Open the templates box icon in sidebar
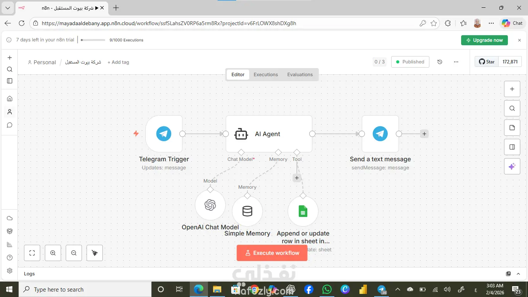Image resolution: width=528 pixels, height=297 pixels. point(10,231)
